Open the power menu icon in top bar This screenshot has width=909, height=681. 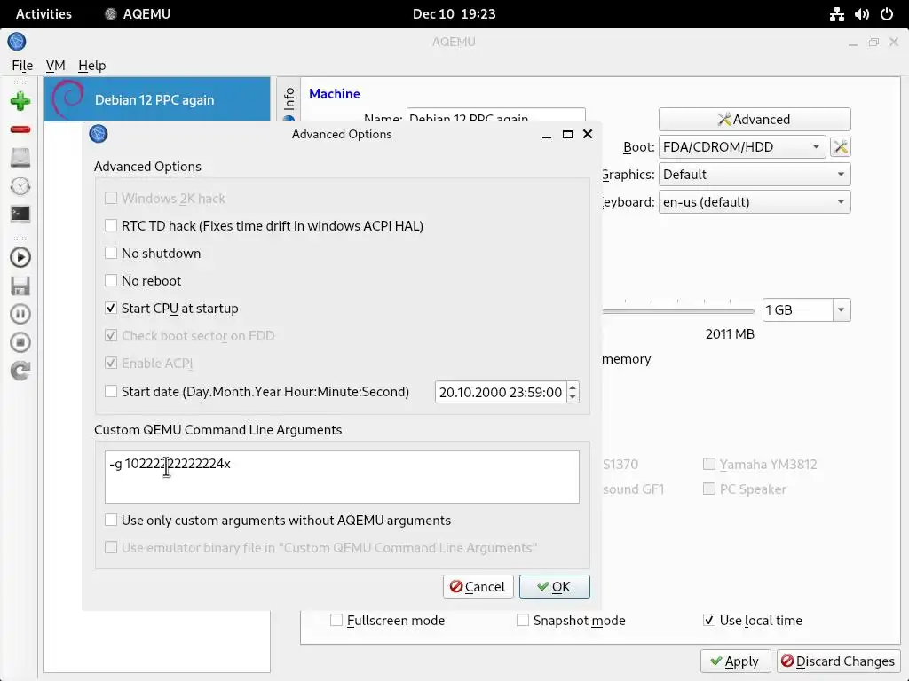[x=887, y=14]
